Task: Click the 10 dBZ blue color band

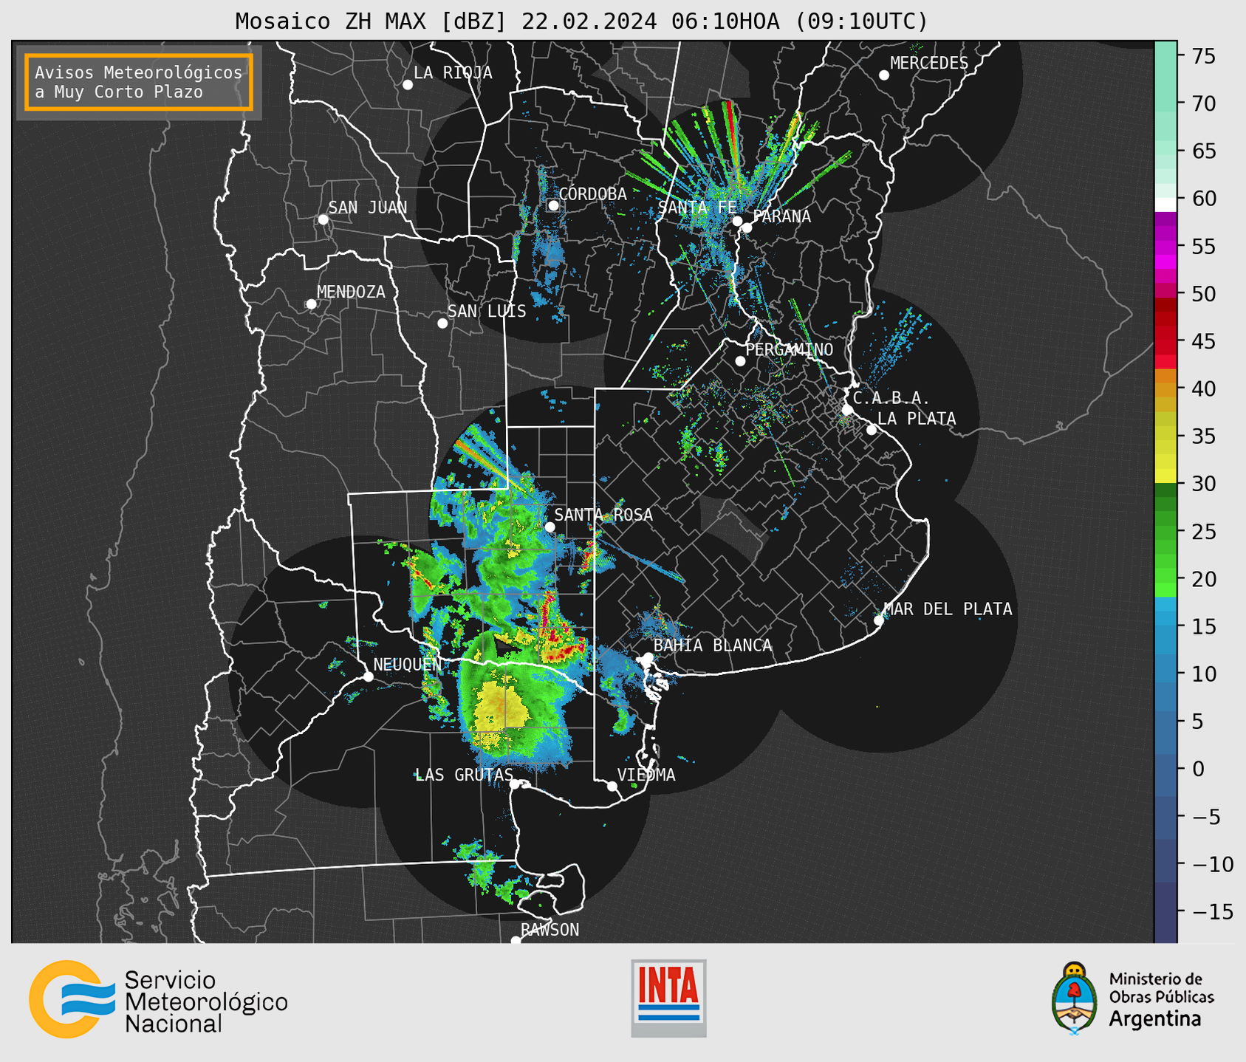Action: [1165, 674]
